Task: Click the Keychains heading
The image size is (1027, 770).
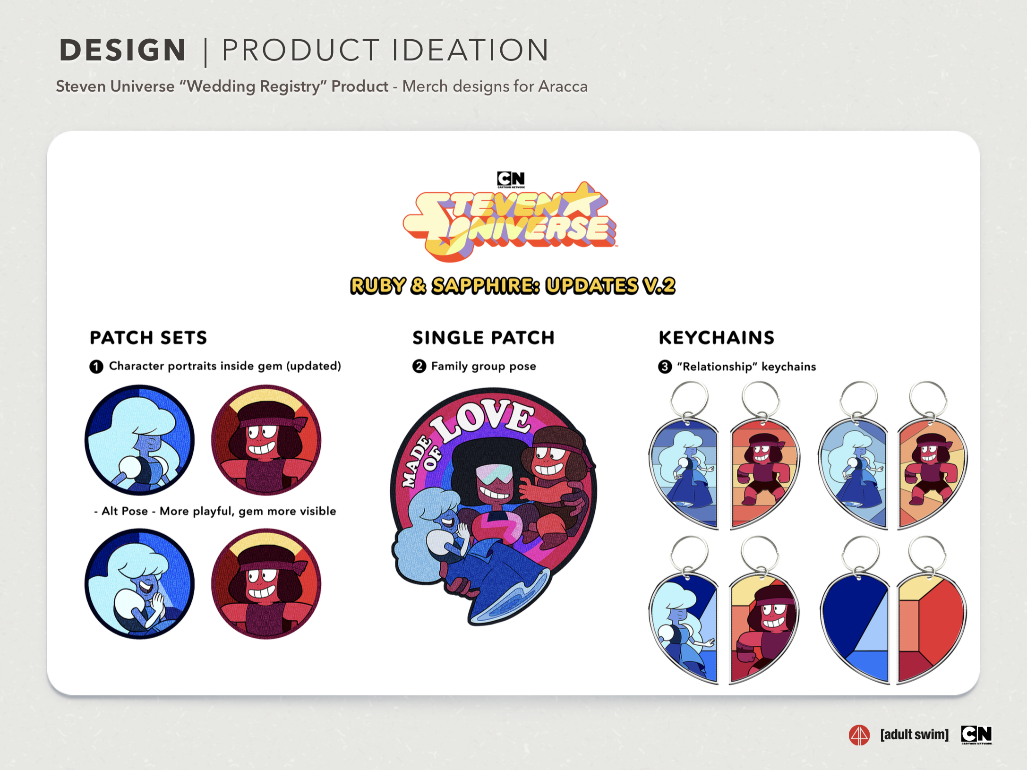Action: tap(717, 338)
